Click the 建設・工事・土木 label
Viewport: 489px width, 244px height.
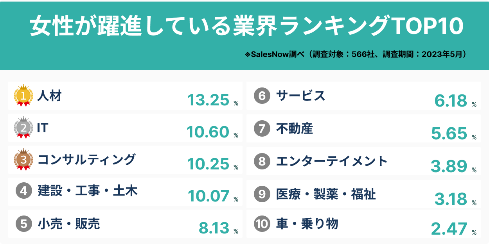88,191
